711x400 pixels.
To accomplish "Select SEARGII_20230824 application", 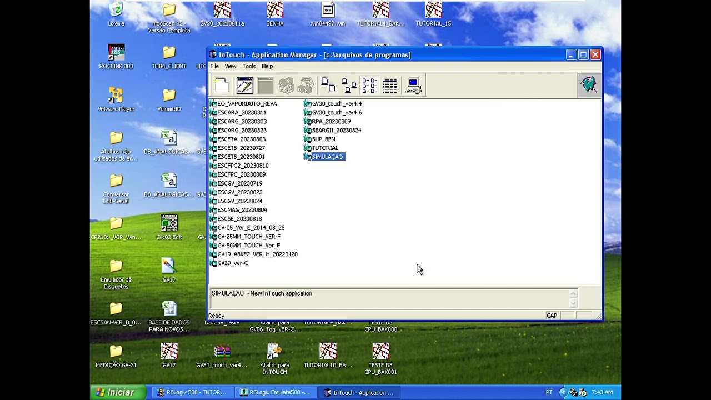I will (333, 130).
